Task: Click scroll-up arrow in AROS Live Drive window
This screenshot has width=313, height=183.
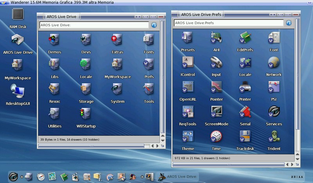Action: point(163,136)
